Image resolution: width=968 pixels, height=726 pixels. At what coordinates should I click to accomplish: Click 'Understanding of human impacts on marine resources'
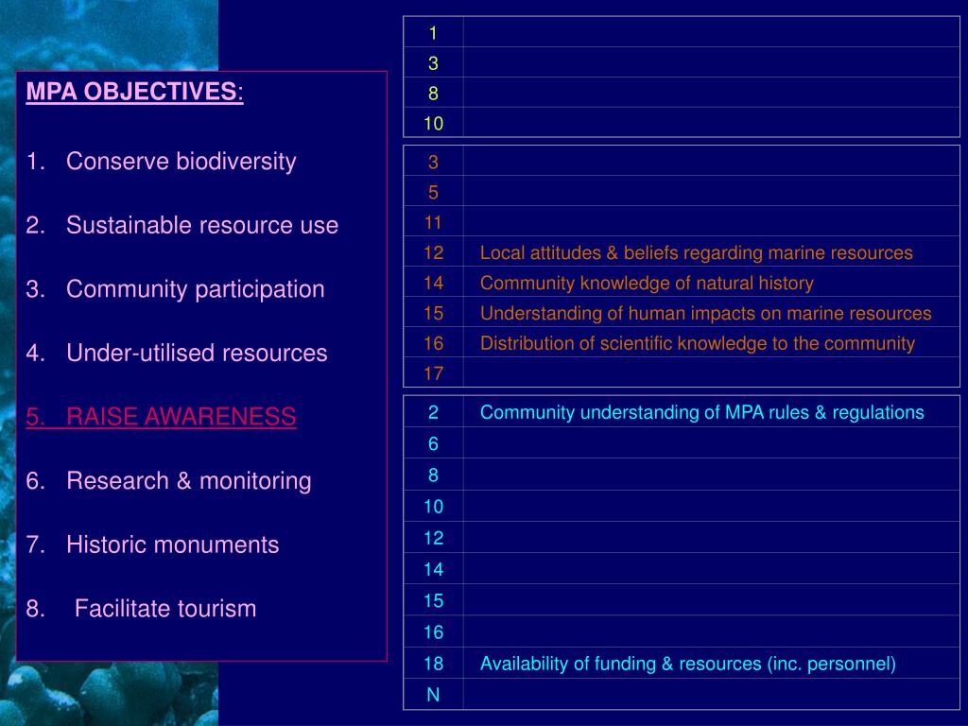[705, 313]
